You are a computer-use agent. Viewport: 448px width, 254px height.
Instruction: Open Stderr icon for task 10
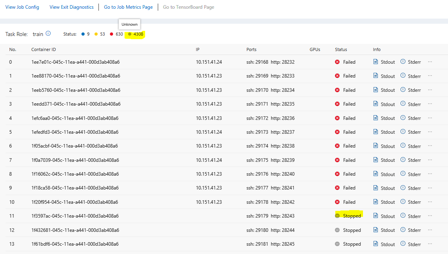pyautogui.click(x=403, y=202)
